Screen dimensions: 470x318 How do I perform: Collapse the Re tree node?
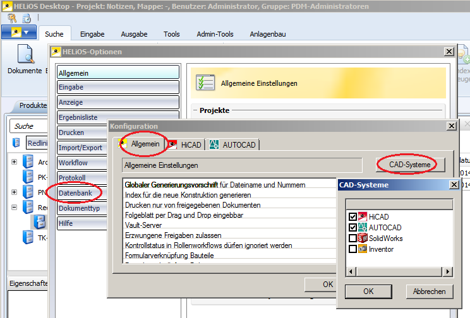point(14,207)
